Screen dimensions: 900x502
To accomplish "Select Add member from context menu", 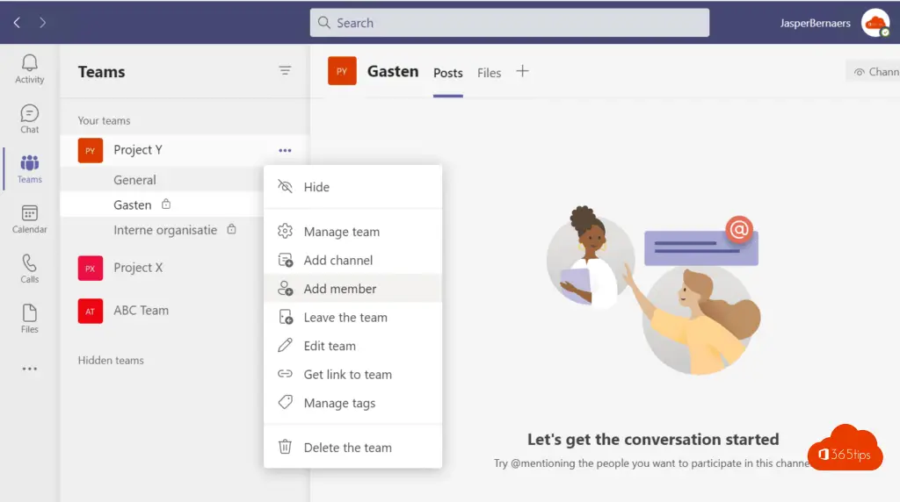I will tap(339, 289).
